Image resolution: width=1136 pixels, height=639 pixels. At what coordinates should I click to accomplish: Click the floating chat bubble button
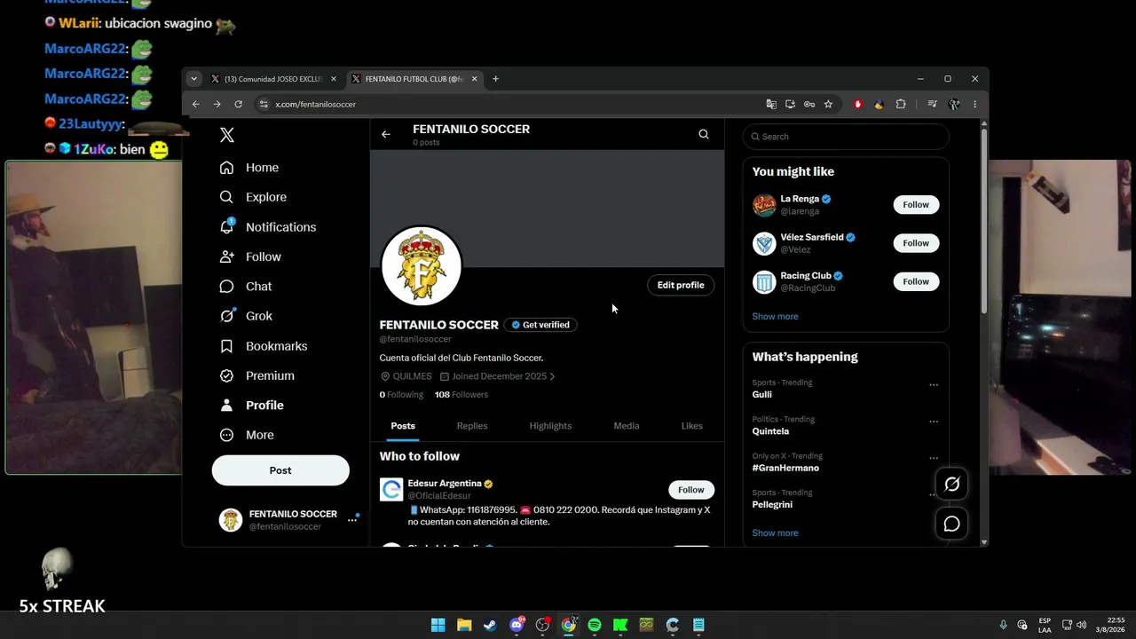(x=951, y=524)
